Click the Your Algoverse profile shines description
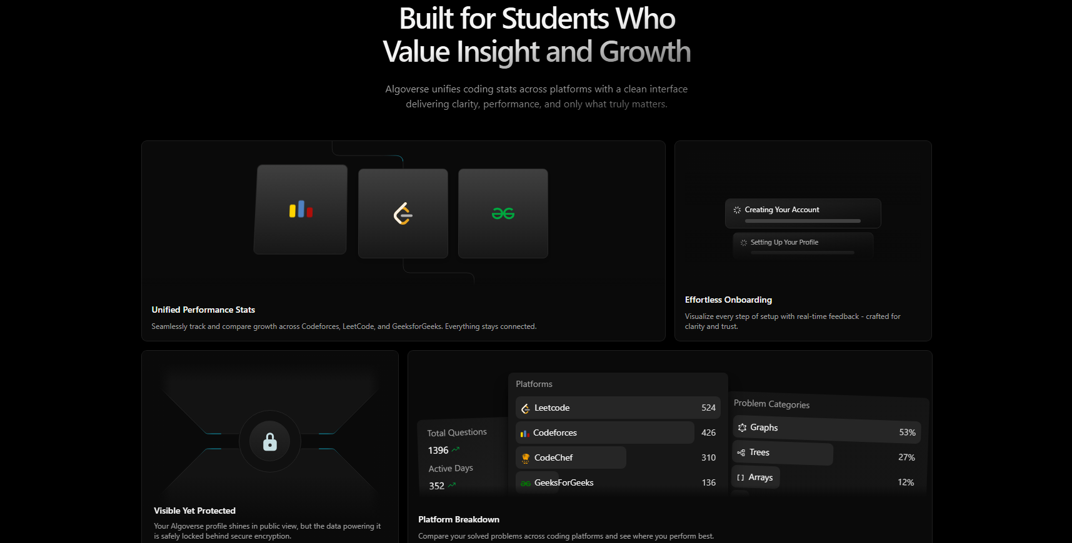Viewport: 1072px width, 543px height. click(x=268, y=531)
